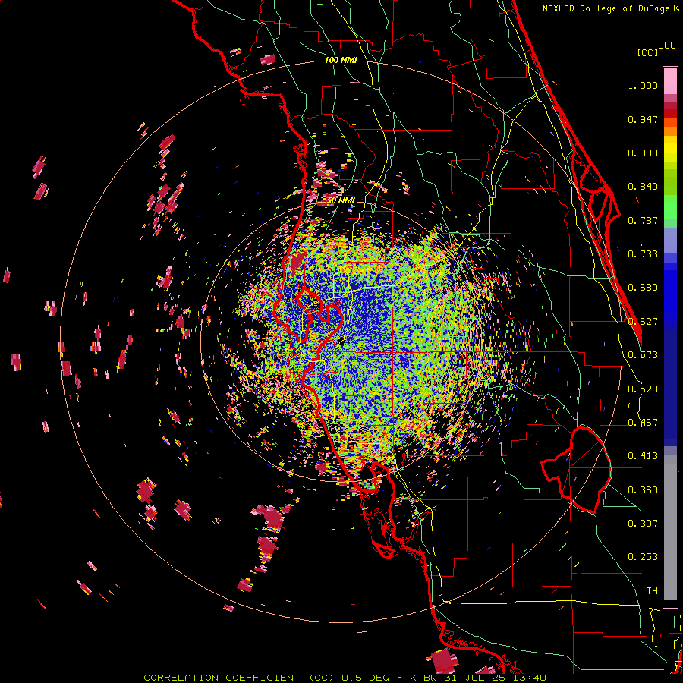Click the pink top segment of color bar
Viewport: 683px width, 683px height.
point(670,81)
